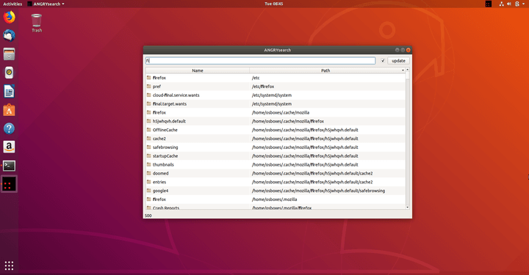Image resolution: width=529 pixels, height=275 pixels.
Task: Click the sort arrow in the Path header
Action: pos(403,70)
